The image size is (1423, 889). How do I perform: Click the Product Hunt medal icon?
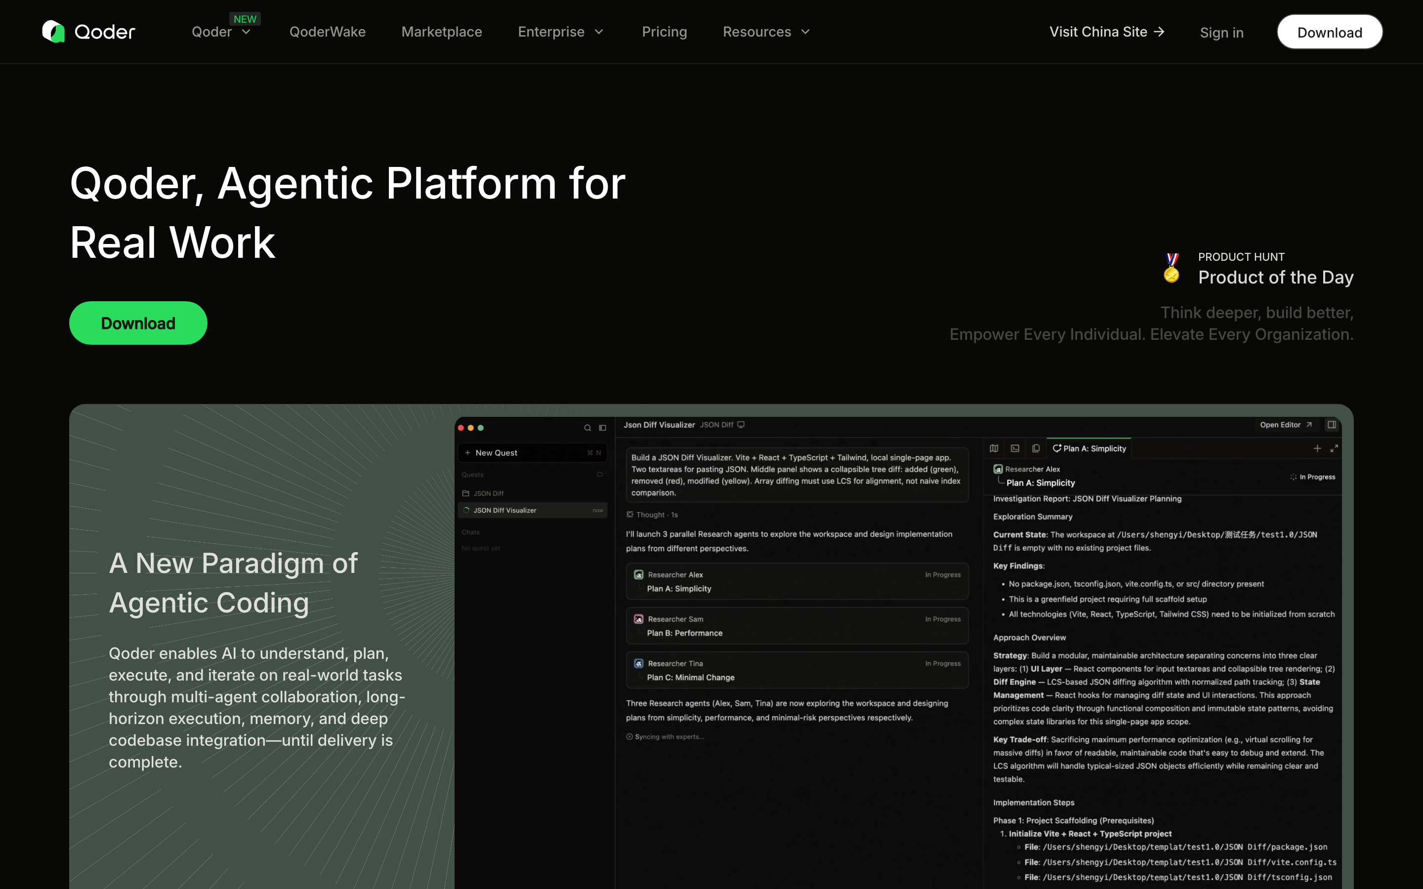pos(1172,268)
